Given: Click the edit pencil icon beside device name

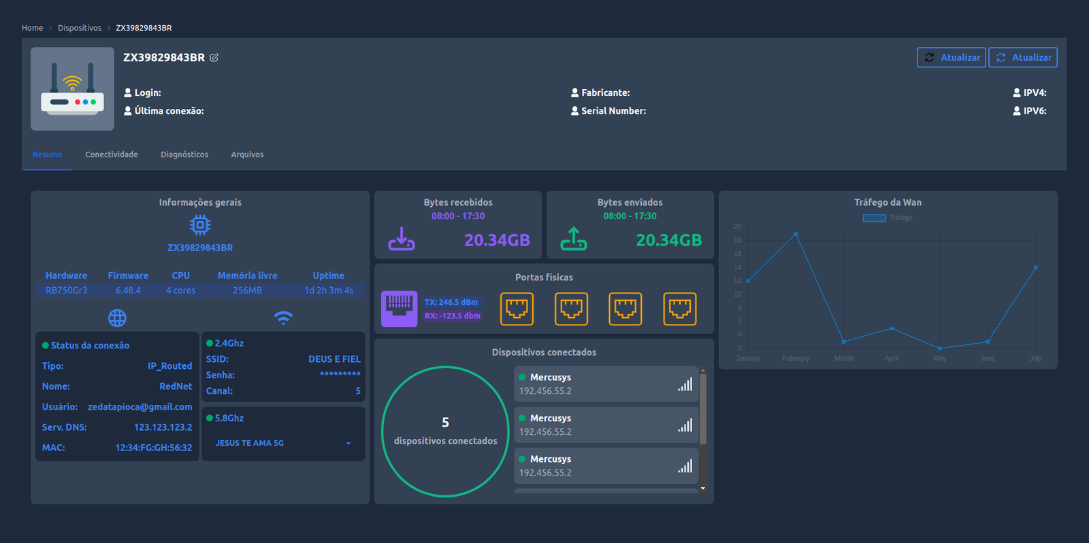Looking at the screenshot, I should [x=214, y=58].
